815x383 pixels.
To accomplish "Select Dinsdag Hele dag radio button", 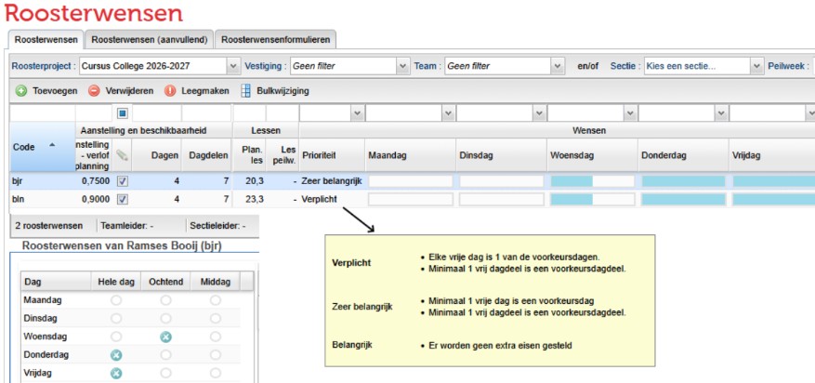I will [x=116, y=319].
